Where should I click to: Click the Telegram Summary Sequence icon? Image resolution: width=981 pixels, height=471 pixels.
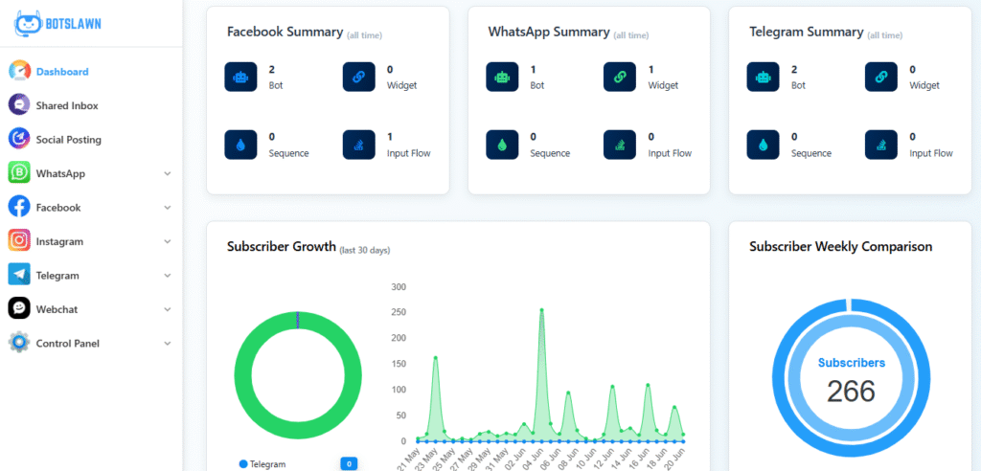click(763, 145)
